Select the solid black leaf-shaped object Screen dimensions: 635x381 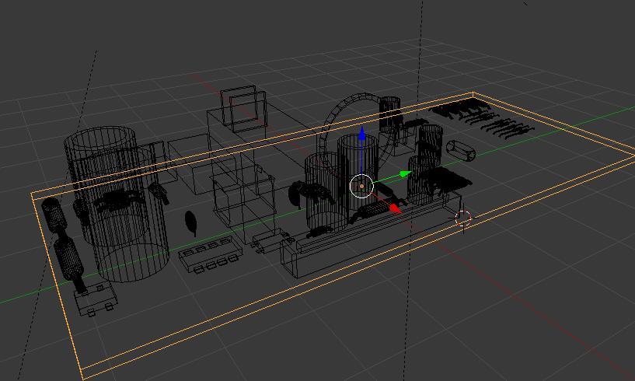tap(190, 222)
